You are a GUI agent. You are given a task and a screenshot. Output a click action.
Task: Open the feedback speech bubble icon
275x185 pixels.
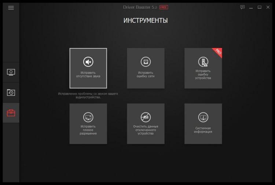pos(242,7)
